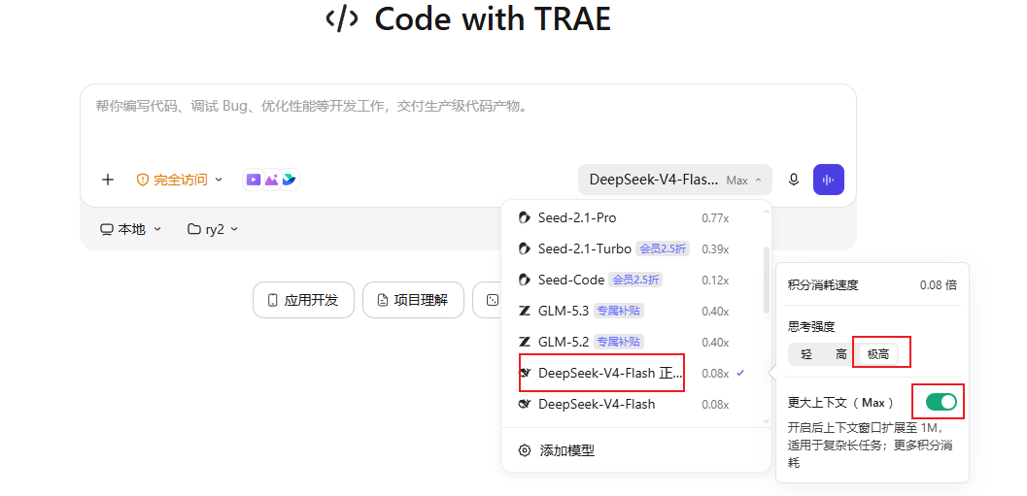
Task: Click the 专属补贴 badge on GLM-5.2
Action: tap(618, 342)
